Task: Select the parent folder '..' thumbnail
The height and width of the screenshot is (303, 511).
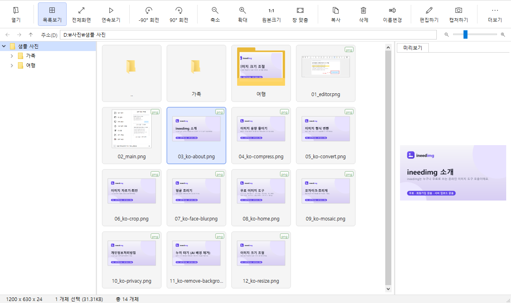Action: pos(132,73)
